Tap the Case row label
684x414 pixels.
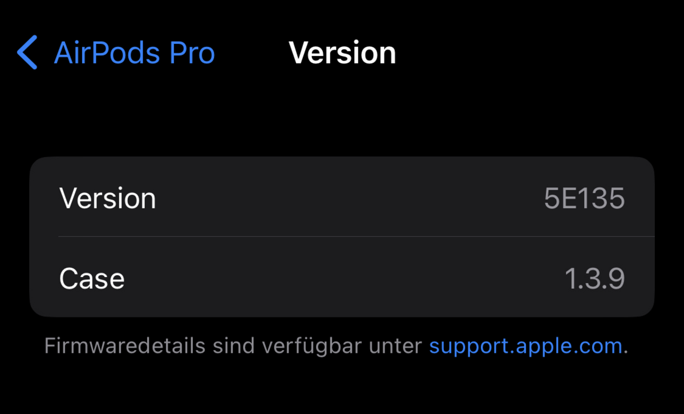click(92, 279)
